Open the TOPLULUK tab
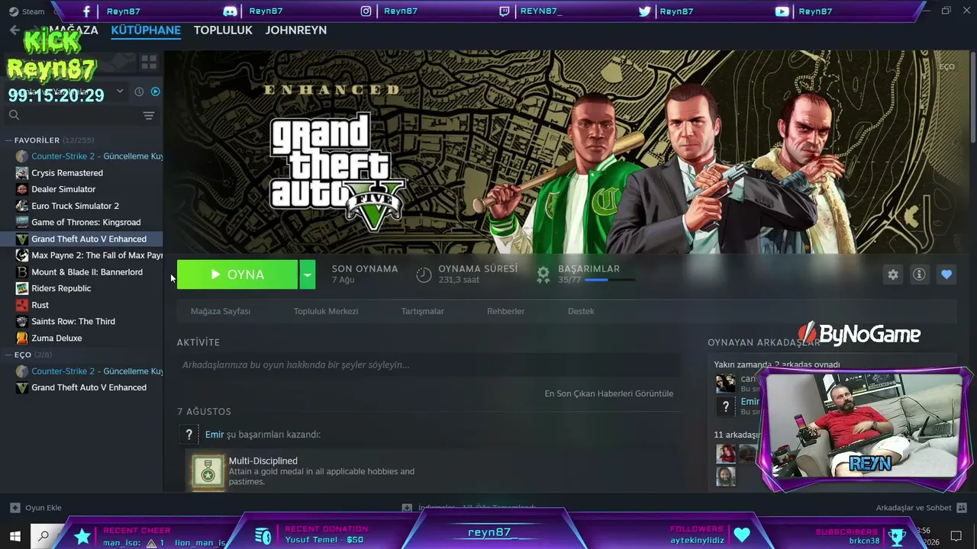The width and height of the screenshot is (977, 549). pyautogui.click(x=223, y=30)
